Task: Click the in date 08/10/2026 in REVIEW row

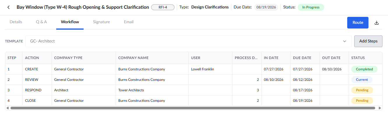Action: click(x=274, y=80)
